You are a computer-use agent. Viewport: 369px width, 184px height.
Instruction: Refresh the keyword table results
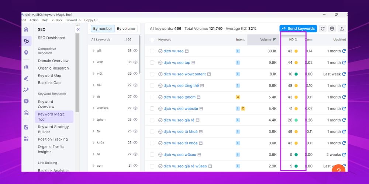click(x=323, y=29)
